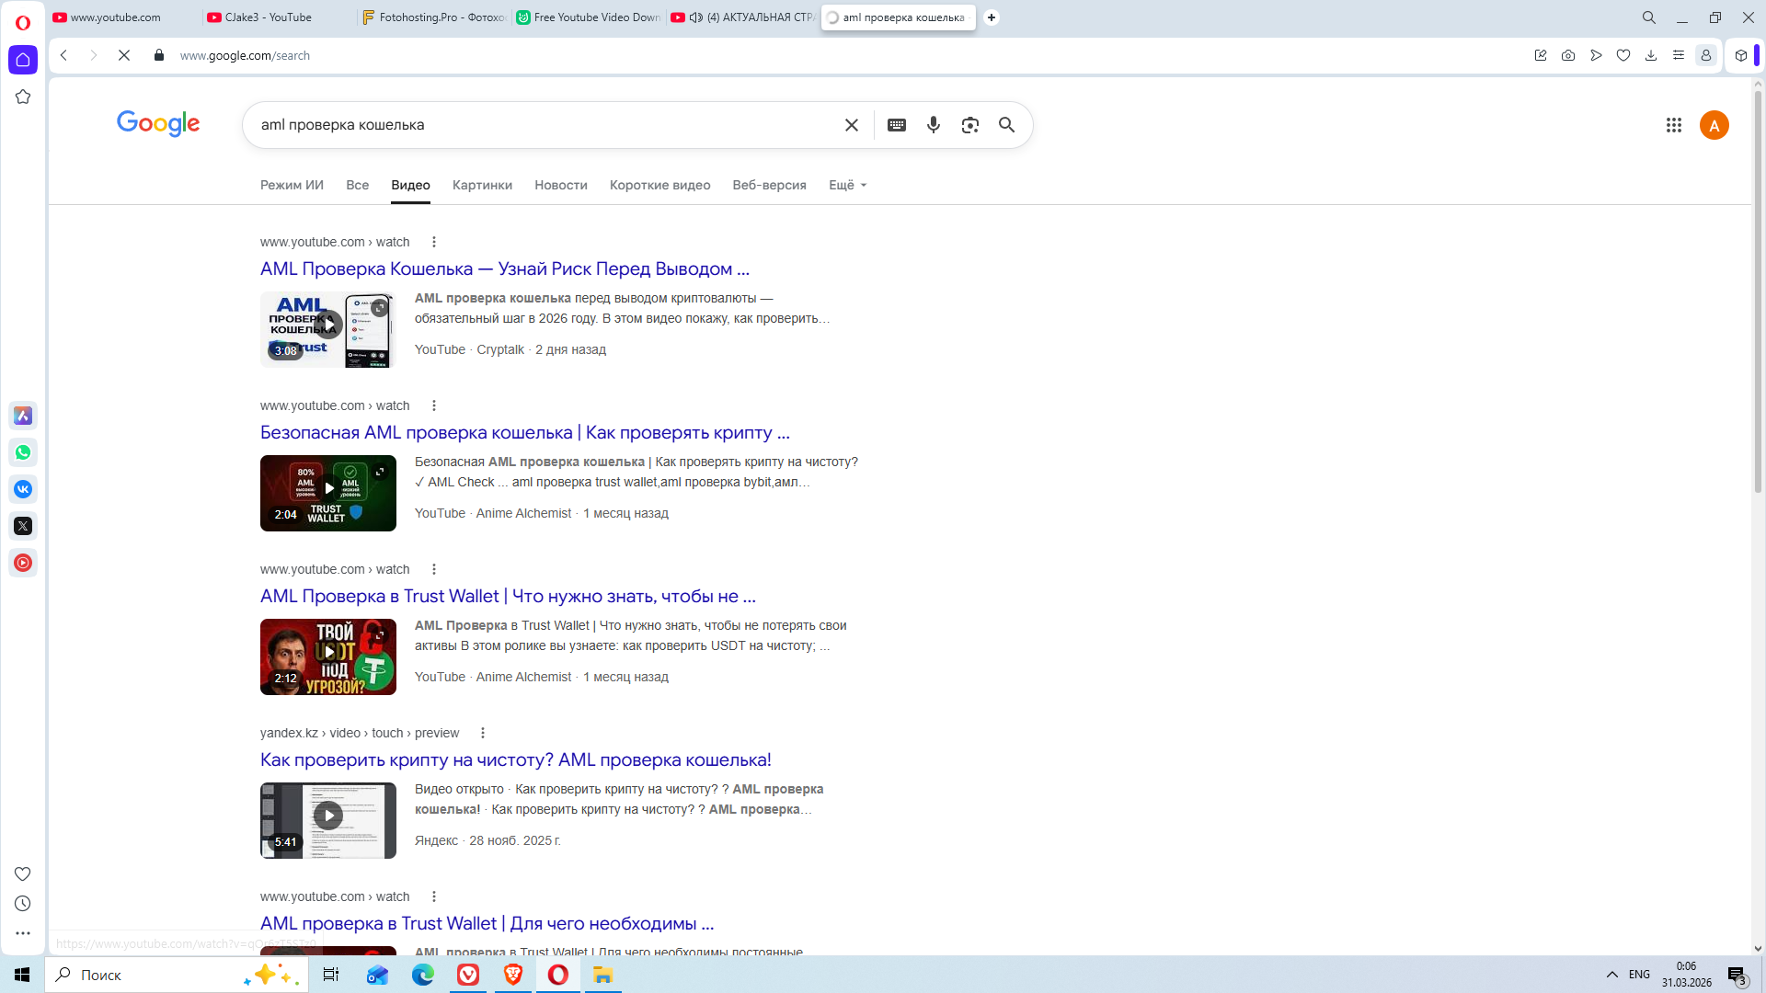Clear the search box text
1766x993 pixels.
(x=851, y=125)
